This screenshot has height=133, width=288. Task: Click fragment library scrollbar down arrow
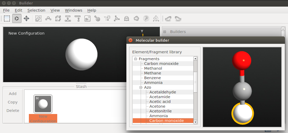click(196, 122)
